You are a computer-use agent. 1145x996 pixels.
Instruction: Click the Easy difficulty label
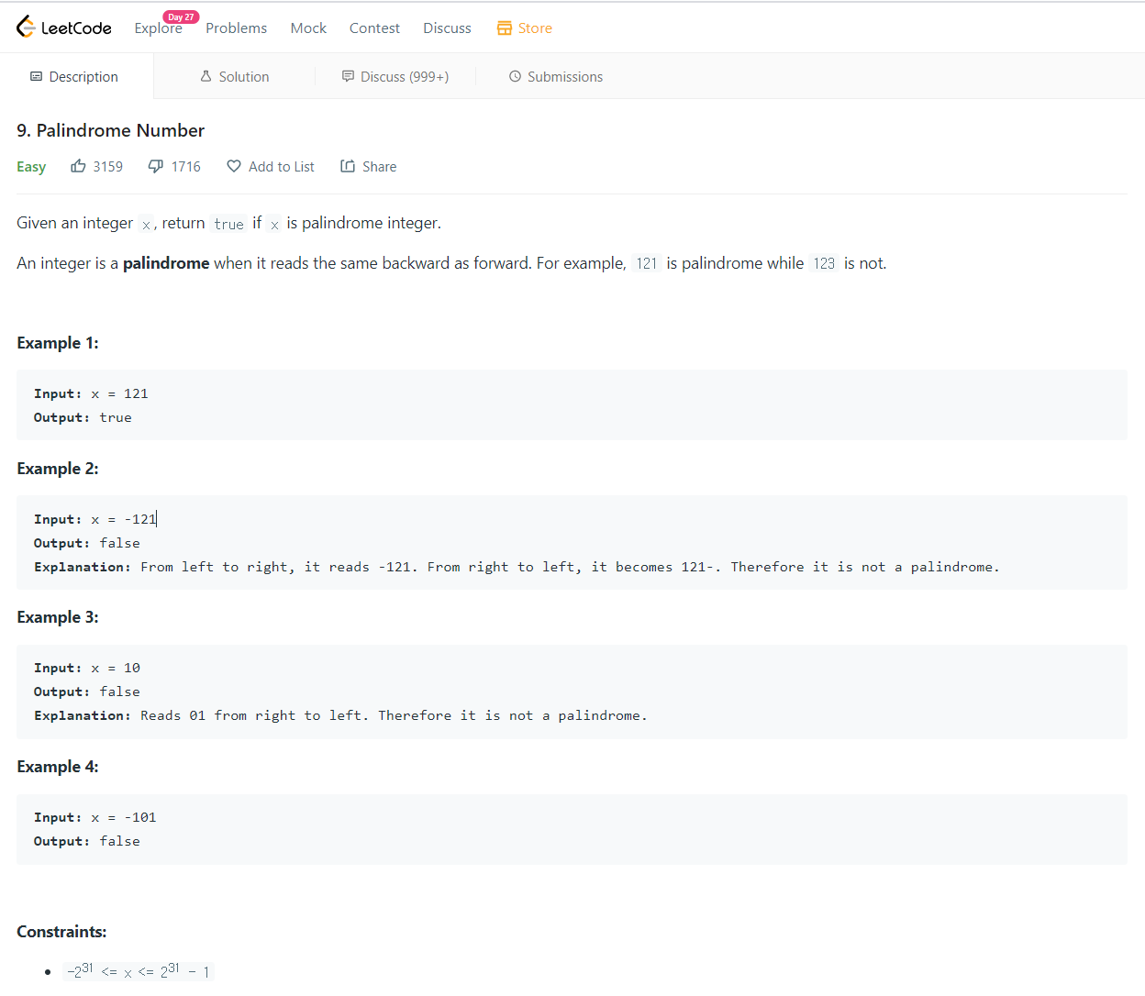pyautogui.click(x=31, y=167)
